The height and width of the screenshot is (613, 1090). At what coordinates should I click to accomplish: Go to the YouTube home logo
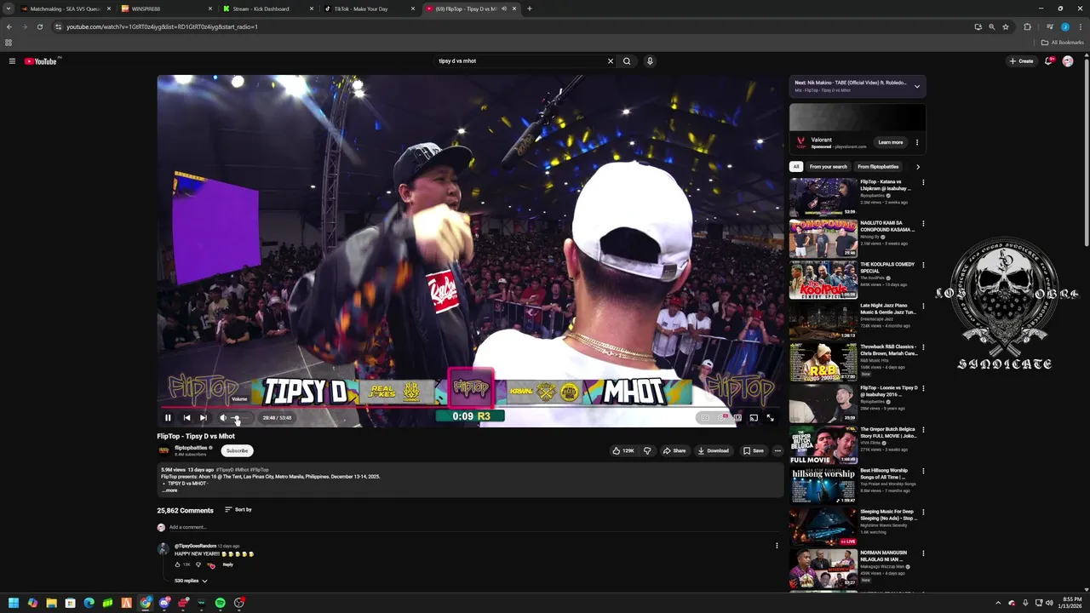41,61
